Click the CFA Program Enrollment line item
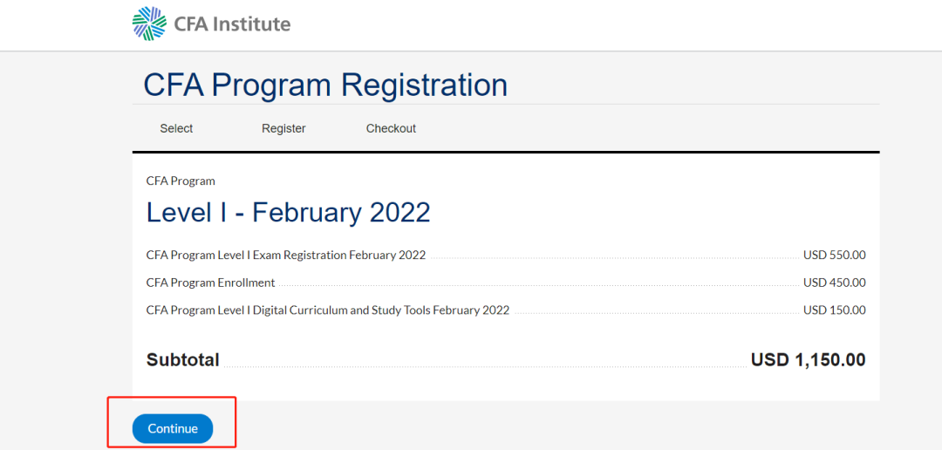 click(210, 283)
